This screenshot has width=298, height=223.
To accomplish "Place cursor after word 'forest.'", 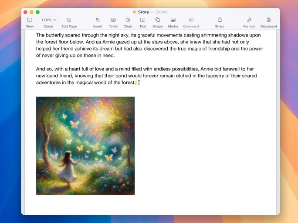I will [x=135, y=83].
